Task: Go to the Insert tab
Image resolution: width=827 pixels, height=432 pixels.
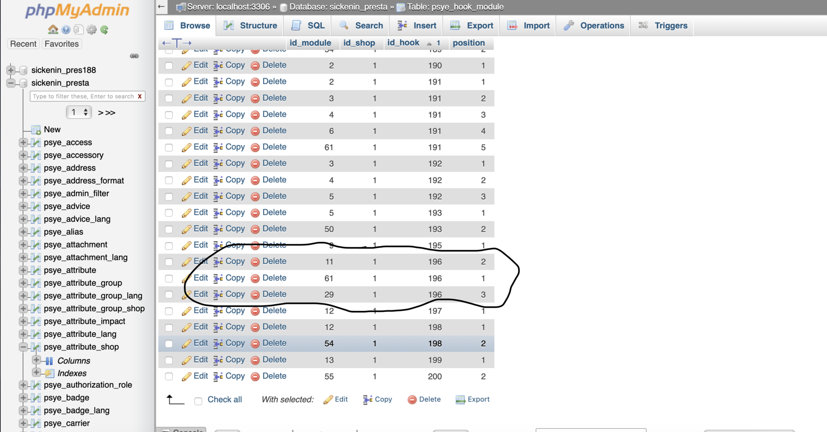Action: click(x=417, y=25)
